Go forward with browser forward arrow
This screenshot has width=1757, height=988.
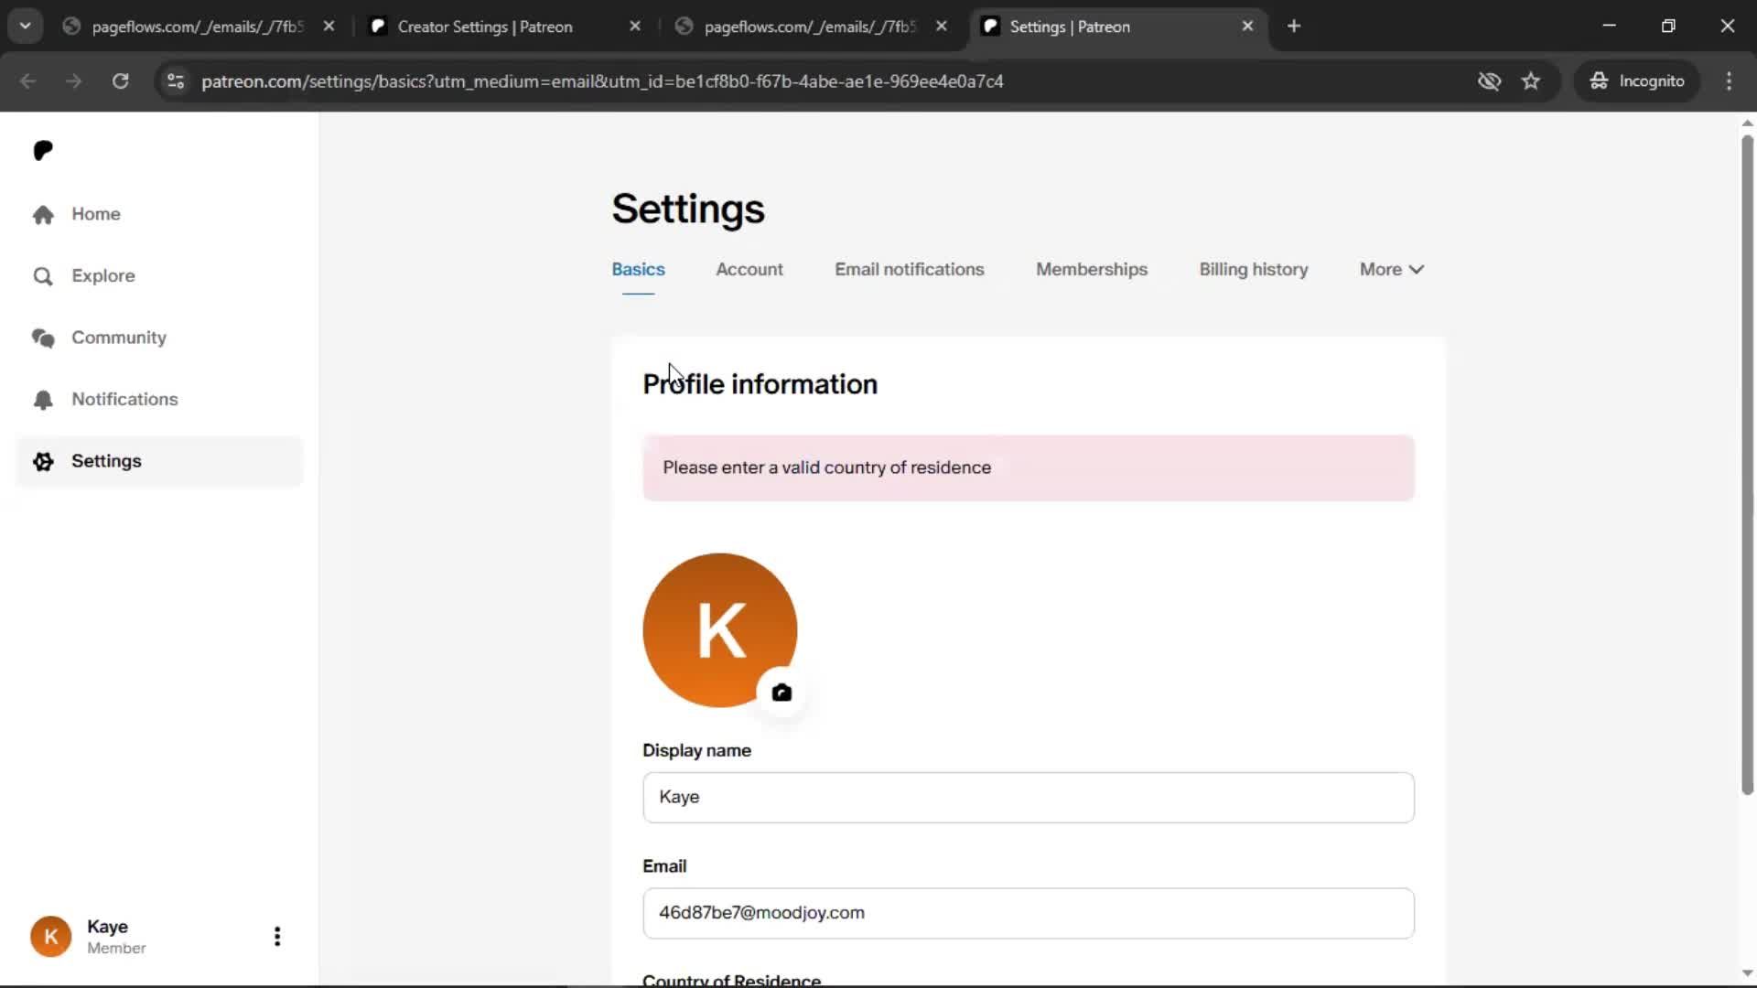point(74,81)
